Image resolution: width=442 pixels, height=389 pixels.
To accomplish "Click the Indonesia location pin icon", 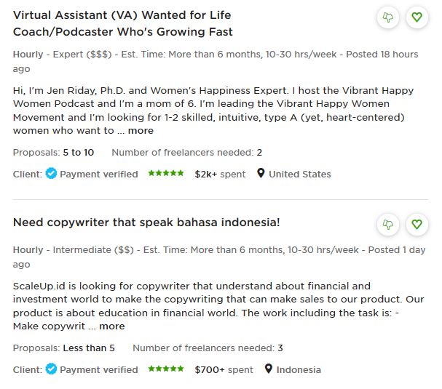I will (x=268, y=369).
